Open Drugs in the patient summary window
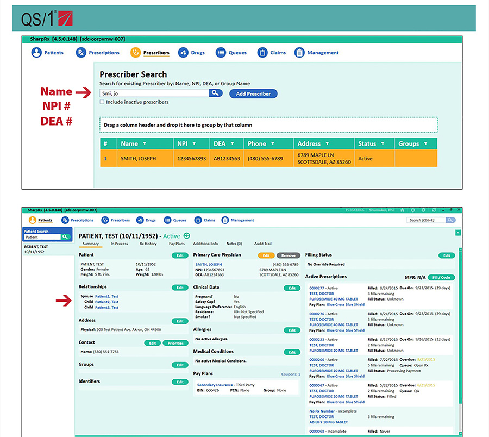 point(146,220)
